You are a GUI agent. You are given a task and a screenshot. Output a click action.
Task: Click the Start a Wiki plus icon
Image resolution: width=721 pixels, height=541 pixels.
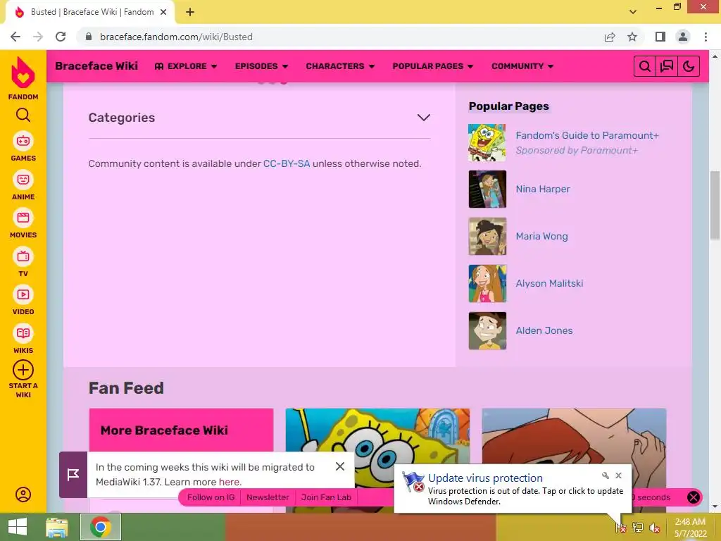coord(23,371)
